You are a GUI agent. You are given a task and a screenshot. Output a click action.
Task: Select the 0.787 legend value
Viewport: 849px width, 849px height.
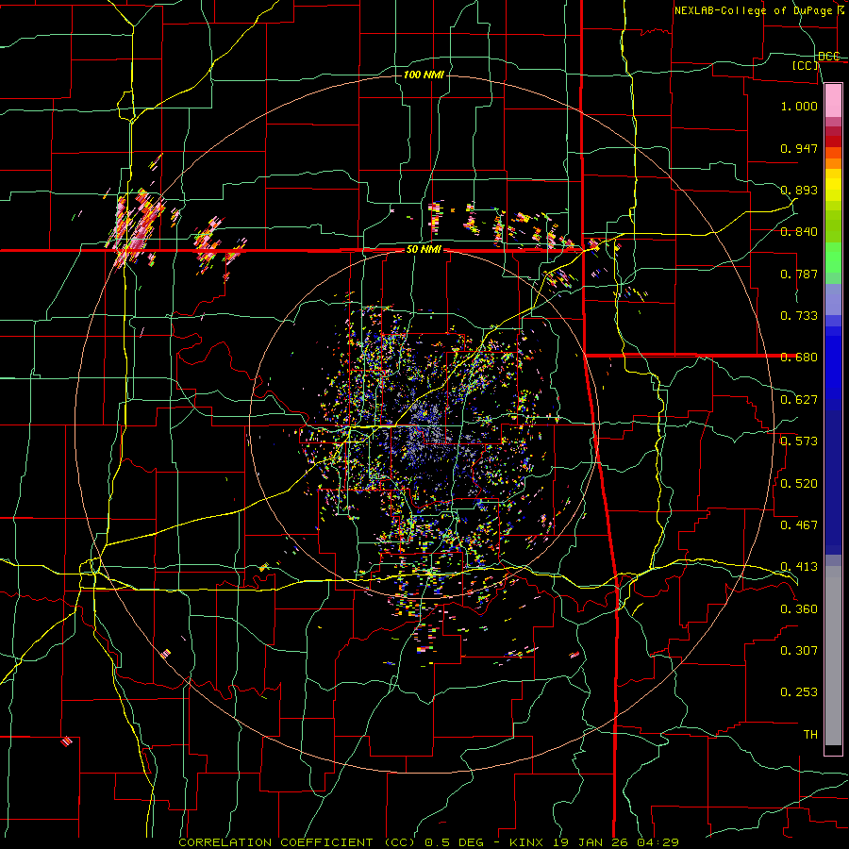(799, 274)
